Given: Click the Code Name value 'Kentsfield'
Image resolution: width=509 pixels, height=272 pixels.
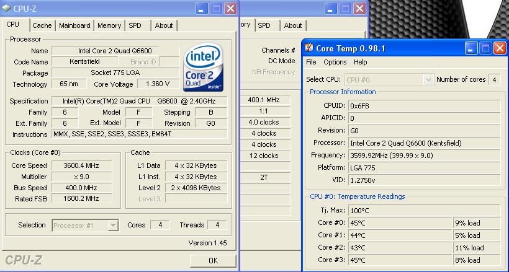Looking at the screenshot, I should tap(84, 61).
